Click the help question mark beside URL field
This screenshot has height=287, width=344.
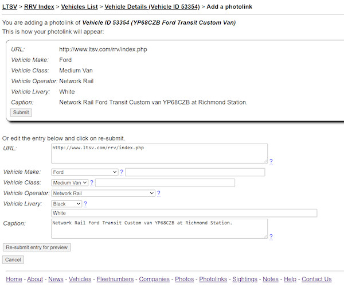tap(271, 162)
